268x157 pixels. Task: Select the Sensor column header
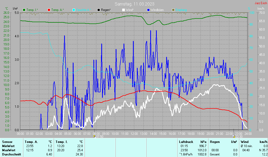(x=7, y=142)
